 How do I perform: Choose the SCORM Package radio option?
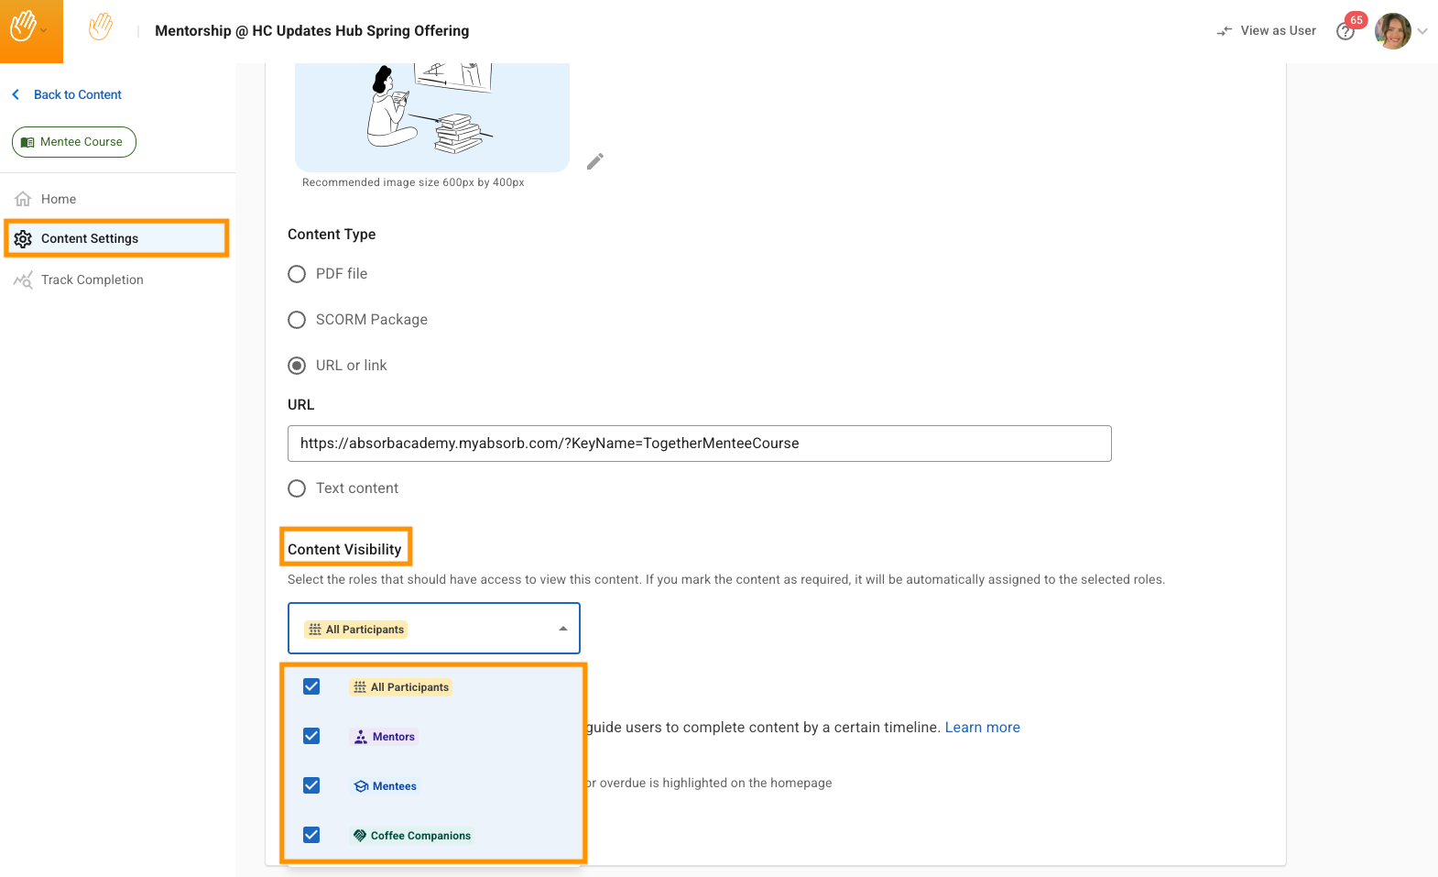(x=297, y=320)
